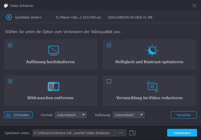
Task: Uncheck Auflösung hochskalieren checkbox
Action: [x=10, y=45]
